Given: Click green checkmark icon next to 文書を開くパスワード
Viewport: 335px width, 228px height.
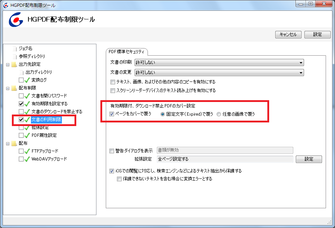Looking at the screenshot, I should pos(27,96).
